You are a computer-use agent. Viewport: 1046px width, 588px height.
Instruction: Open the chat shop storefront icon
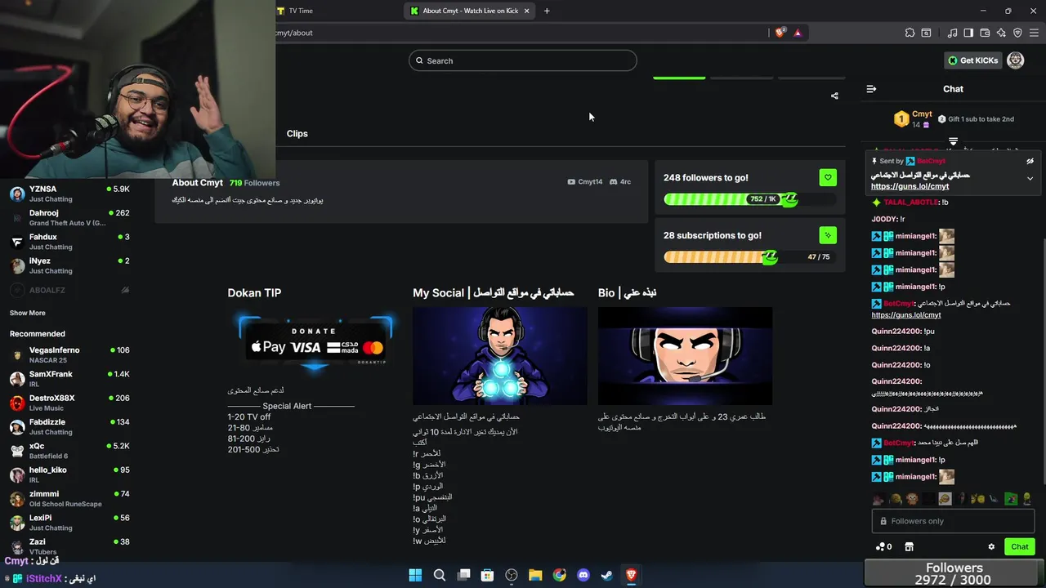pyautogui.click(x=909, y=547)
